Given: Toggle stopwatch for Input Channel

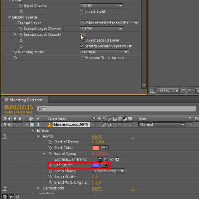Looking at the screenshot, I should pyautogui.click(x=21, y=6).
